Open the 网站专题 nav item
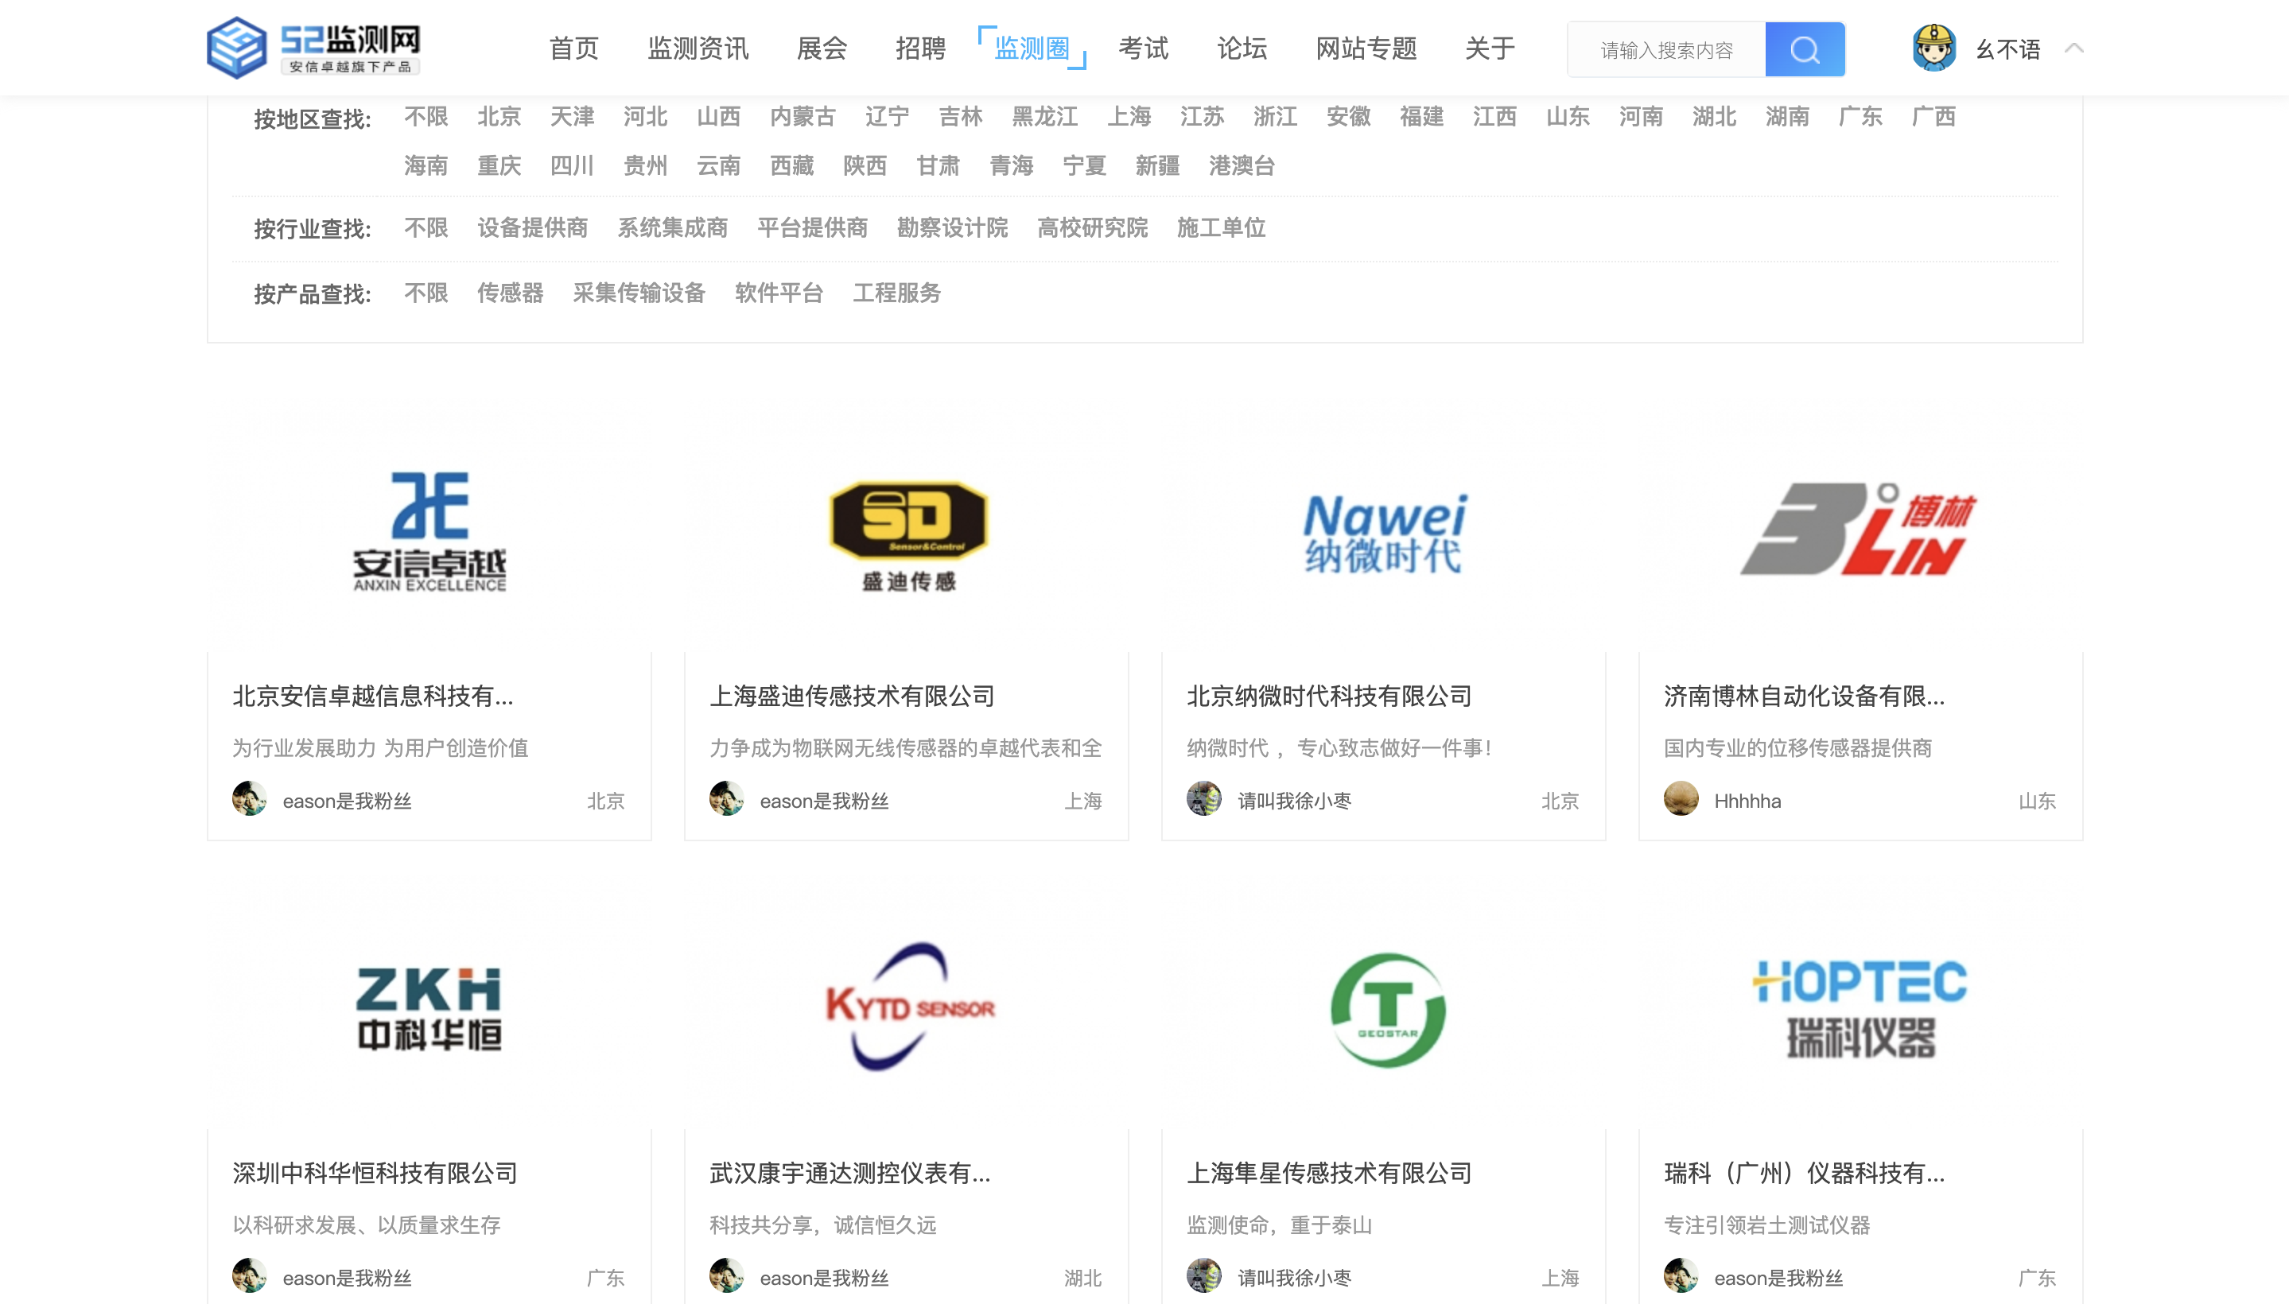Image resolution: width=2289 pixels, height=1304 pixels. click(x=1366, y=49)
